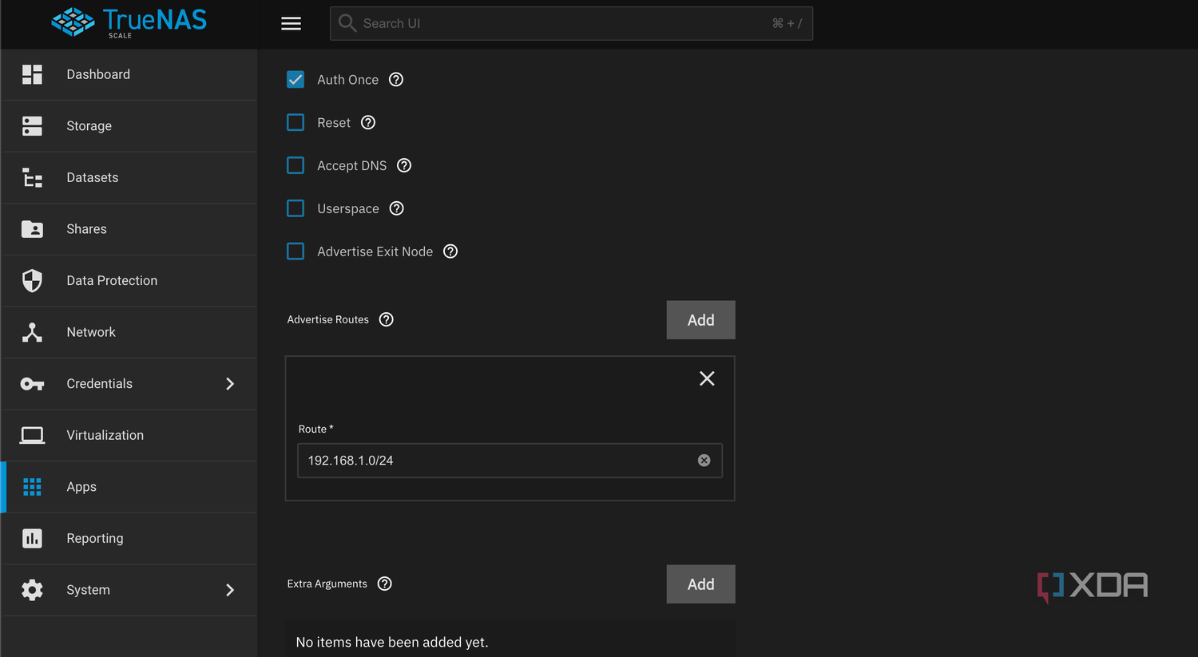This screenshot has width=1198, height=657.
Task: Show help for Auth Once
Action: click(396, 80)
